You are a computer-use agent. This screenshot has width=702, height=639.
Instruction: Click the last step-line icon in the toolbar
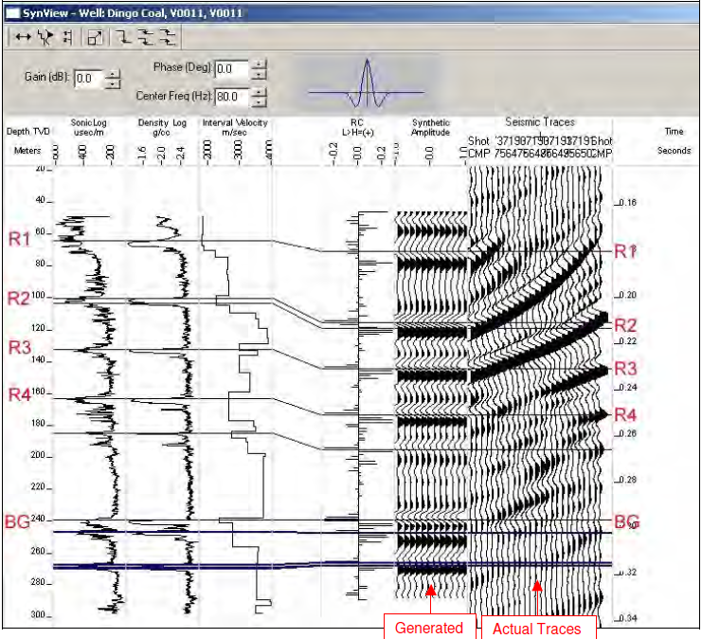click(x=168, y=37)
